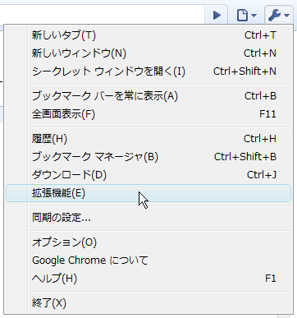Click into the address bar field
Viewport: 297px width, 318px height.
tap(103, 14)
